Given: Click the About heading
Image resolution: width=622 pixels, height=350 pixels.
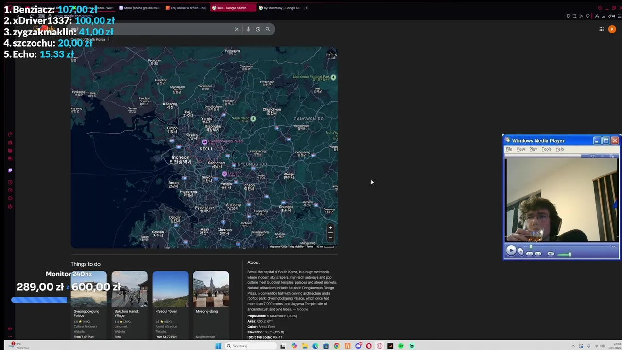Looking at the screenshot, I should (x=254, y=262).
